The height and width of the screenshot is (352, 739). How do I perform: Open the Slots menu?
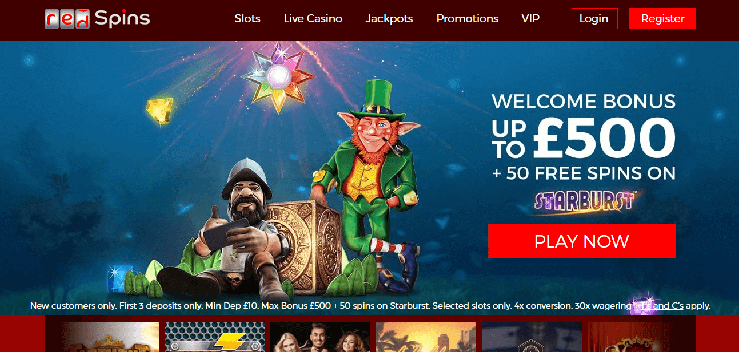point(247,18)
